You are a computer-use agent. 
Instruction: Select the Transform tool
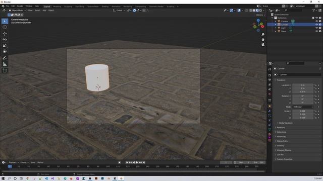5,51
